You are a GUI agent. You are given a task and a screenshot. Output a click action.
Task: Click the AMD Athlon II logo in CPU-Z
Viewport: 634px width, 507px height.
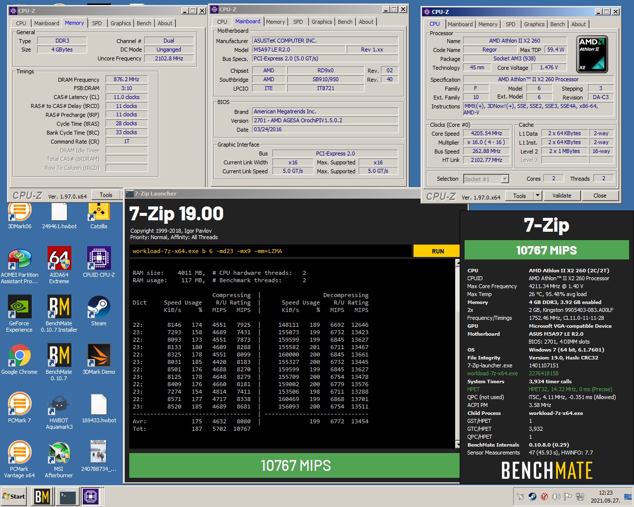coord(593,53)
